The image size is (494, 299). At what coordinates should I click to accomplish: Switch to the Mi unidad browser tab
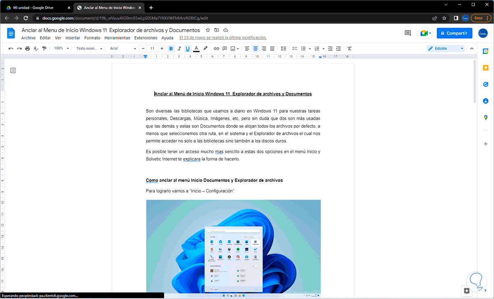pos(38,7)
